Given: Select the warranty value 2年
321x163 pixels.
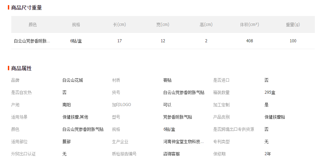Looking at the screenshot, I should pos(268,154).
